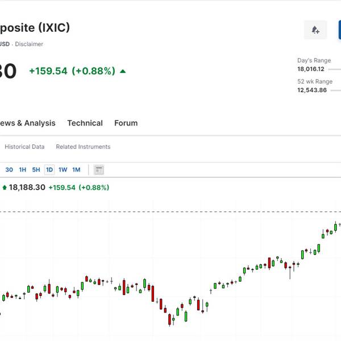341x341 pixels.
Task: Choose the 1W chart timeframe
Action: (x=63, y=169)
